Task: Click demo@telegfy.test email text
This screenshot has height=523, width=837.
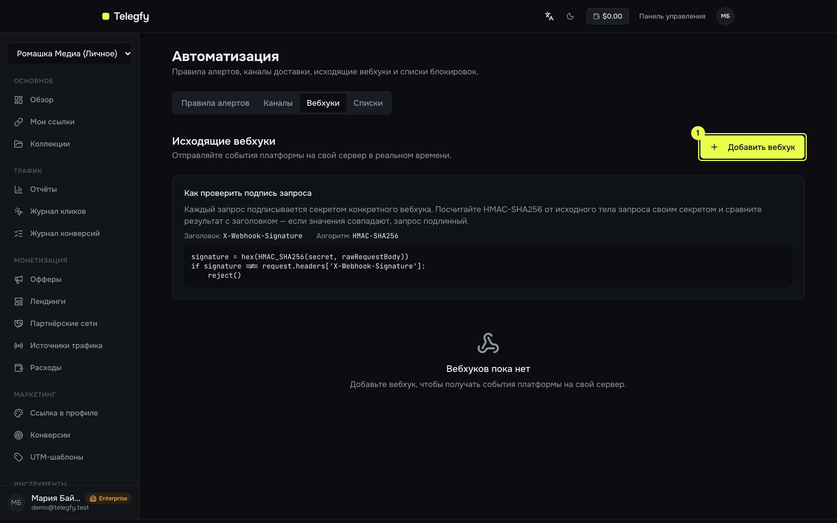Action: coord(60,507)
